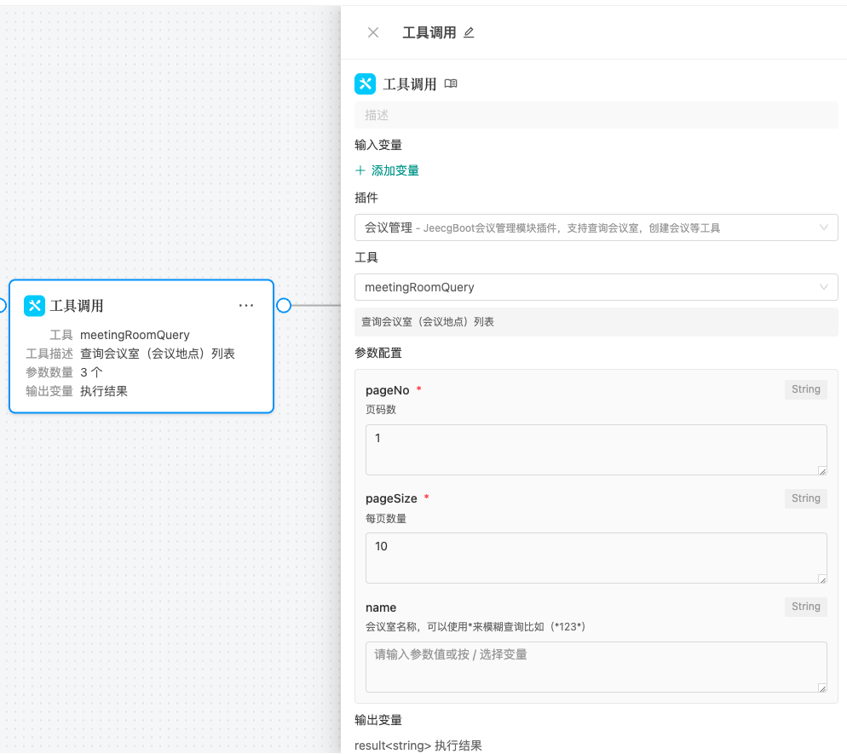Close the tool call settings panel
The height and width of the screenshot is (754, 847).
373,32
